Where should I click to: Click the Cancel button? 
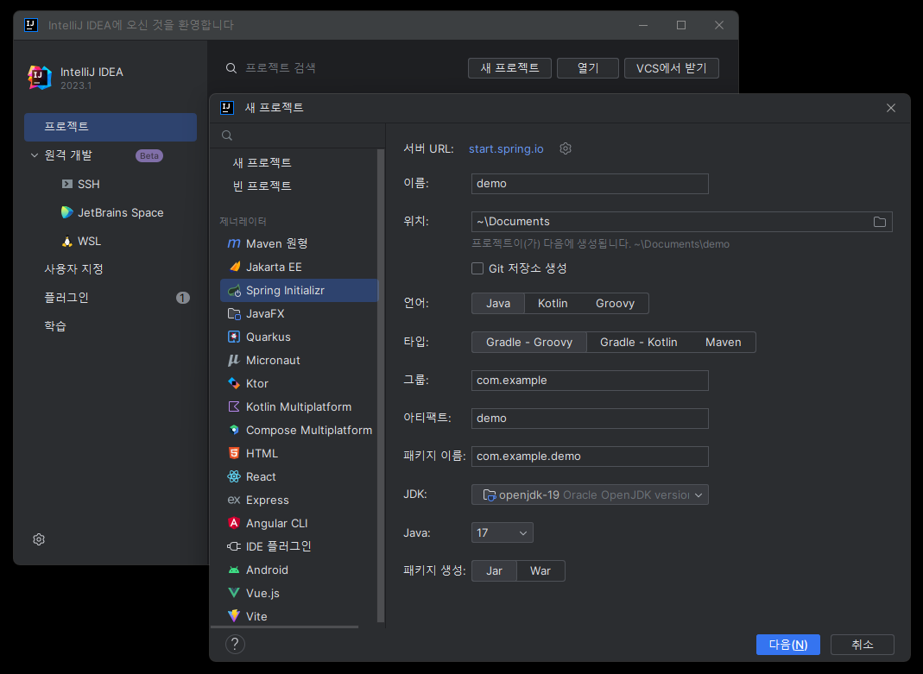pyautogui.click(x=863, y=645)
